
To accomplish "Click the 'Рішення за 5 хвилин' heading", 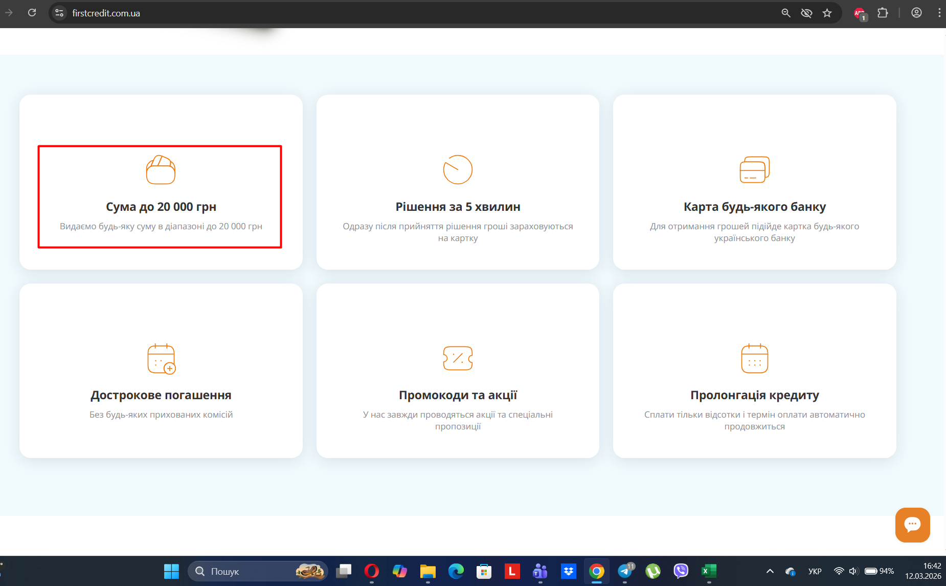I will 458,207.
